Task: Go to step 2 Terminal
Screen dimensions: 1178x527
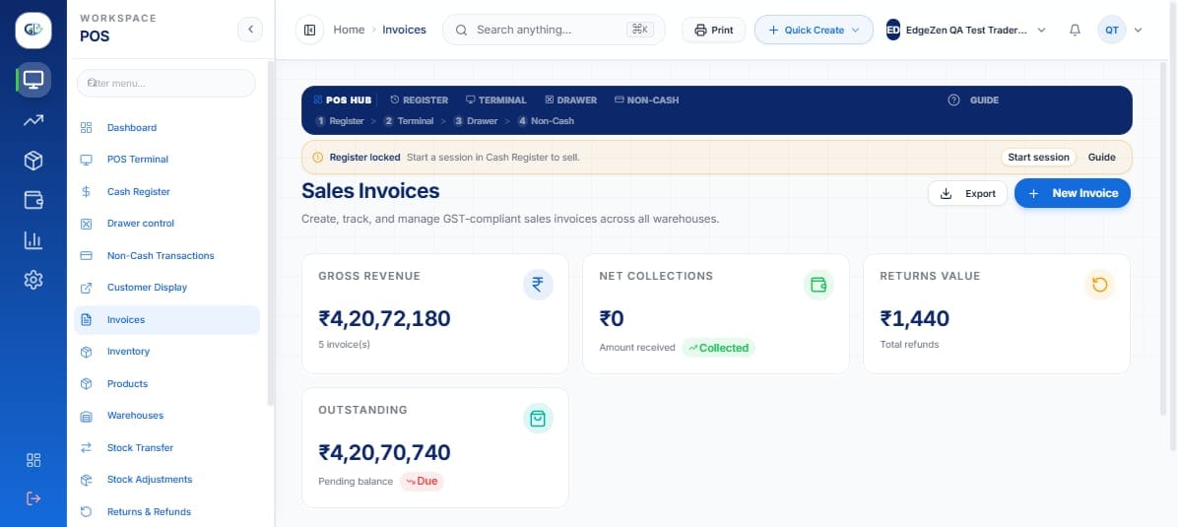Action: click(x=409, y=121)
